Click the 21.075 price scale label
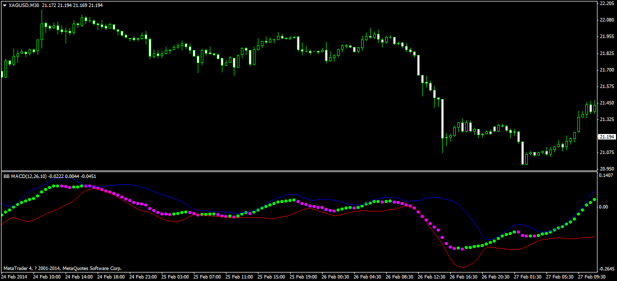 606,152
